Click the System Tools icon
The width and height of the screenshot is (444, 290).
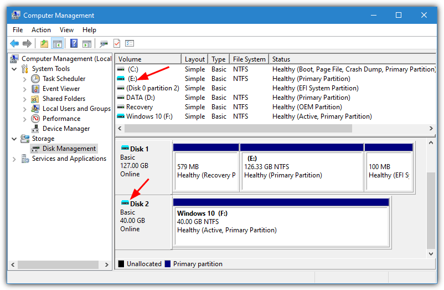(x=25, y=69)
